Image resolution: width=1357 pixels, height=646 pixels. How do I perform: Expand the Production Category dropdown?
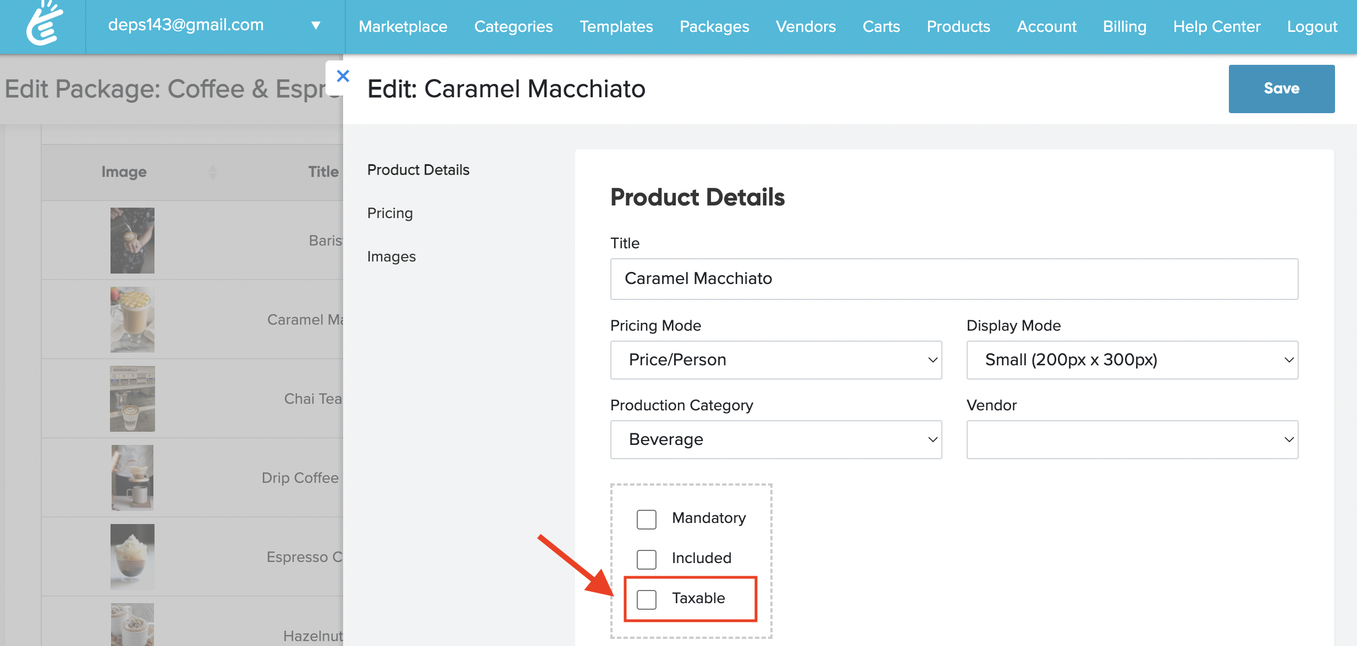tap(775, 439)
